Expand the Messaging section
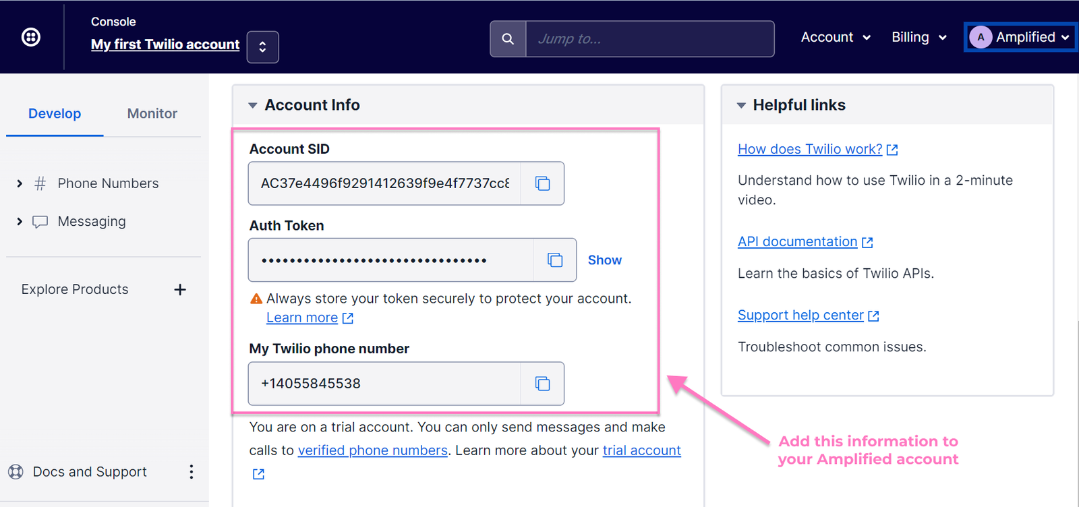Image resolution: width=1079 pixels, height=507 pixels. (20, 221)
